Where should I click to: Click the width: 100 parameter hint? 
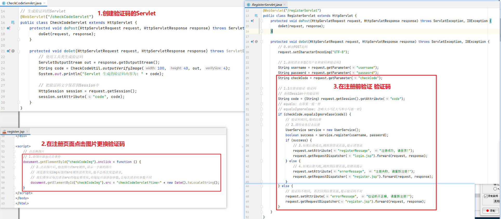coord(155,68)
